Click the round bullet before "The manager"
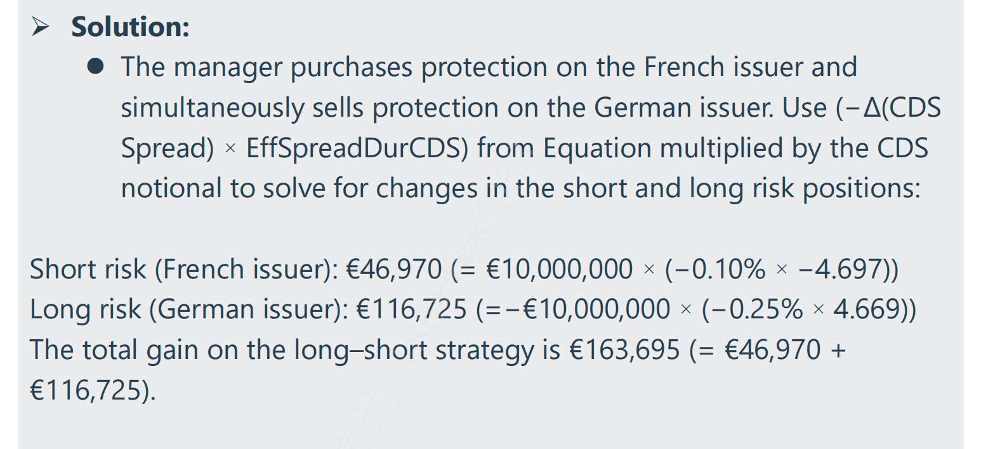Screen dimensions: 981x449 [x=95, y=67]
